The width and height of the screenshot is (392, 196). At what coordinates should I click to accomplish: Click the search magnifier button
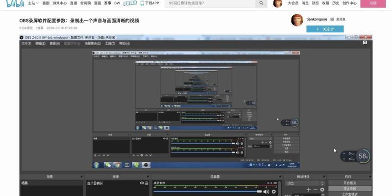[261, 3]
